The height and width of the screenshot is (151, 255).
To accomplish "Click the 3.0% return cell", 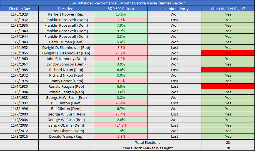I will tap(121, 75).
